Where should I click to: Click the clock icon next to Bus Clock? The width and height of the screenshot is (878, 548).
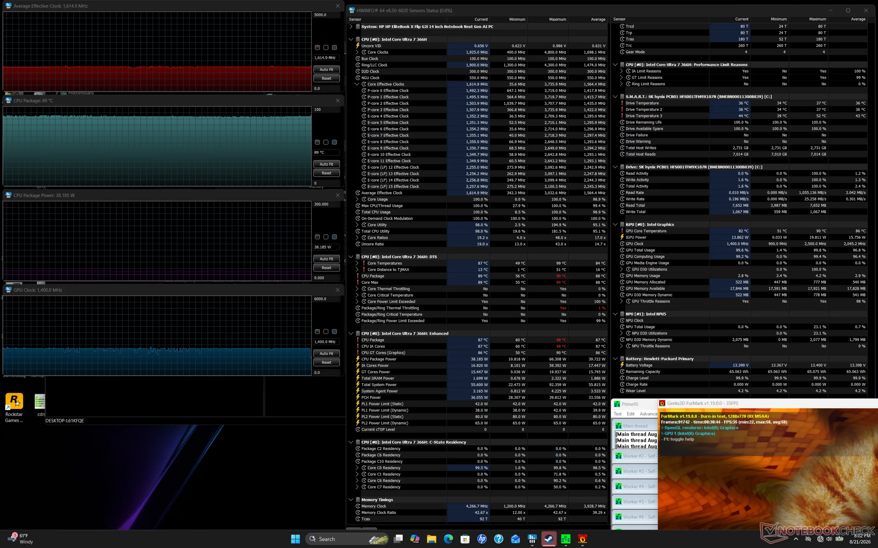click(358, 59)
